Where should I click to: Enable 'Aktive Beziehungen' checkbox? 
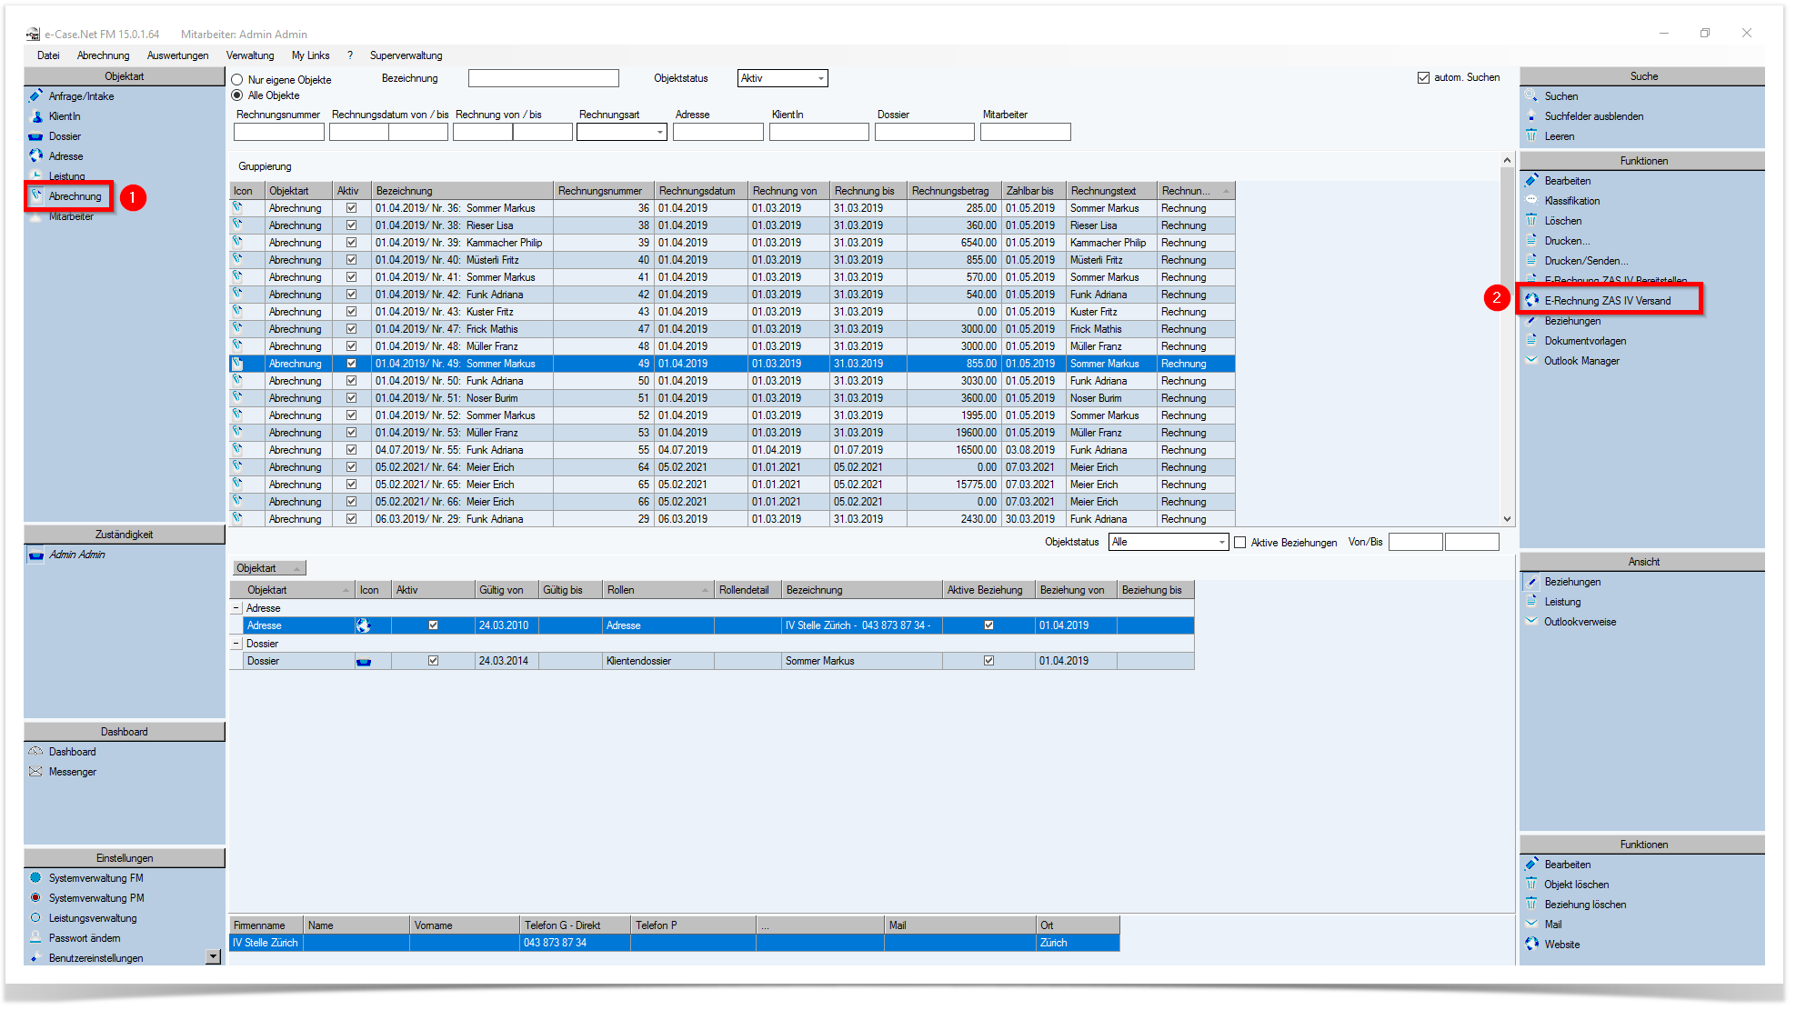(x=1239, y=543)
